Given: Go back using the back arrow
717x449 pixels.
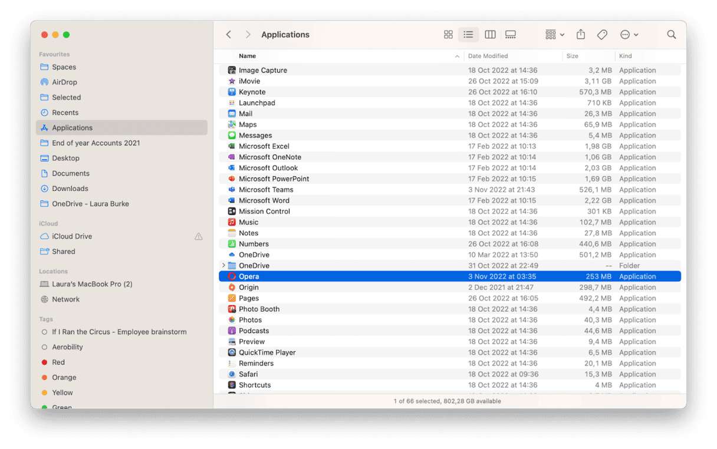Looking at the screenshot, I should click(x=228, y=35).
